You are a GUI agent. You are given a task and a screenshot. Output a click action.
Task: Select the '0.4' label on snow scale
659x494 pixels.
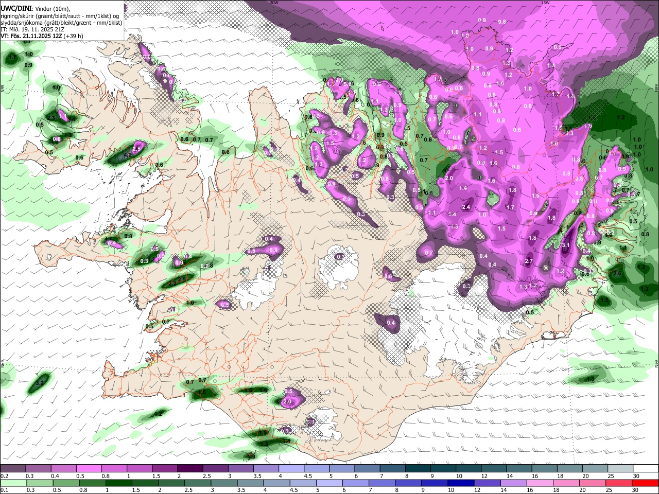[55, 476]
